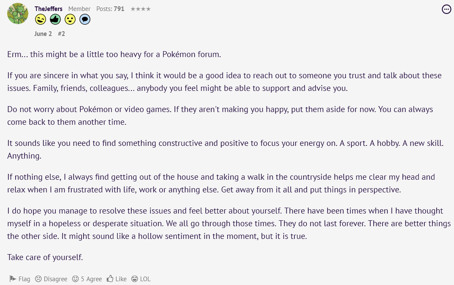Click the LOL laughing face icon
This screenshot has height=285, width=454.
click(135, 279)
